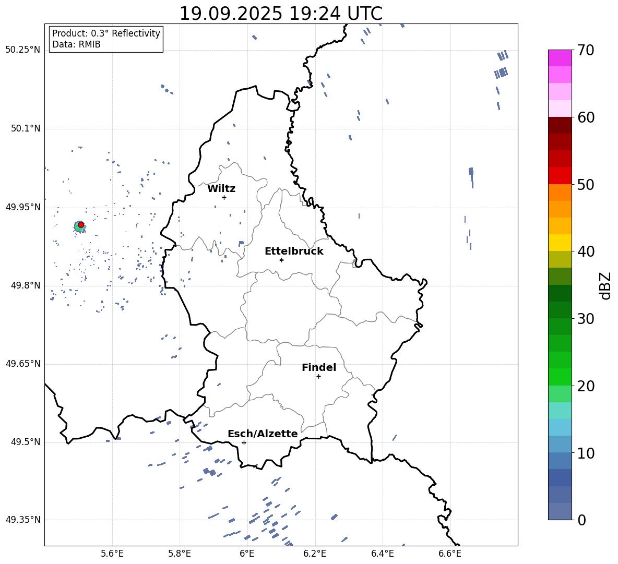The height and width of the screenshot is (564, 618).
Task: Click the 6.4°E longitude label
Action: tap(382, 554)
